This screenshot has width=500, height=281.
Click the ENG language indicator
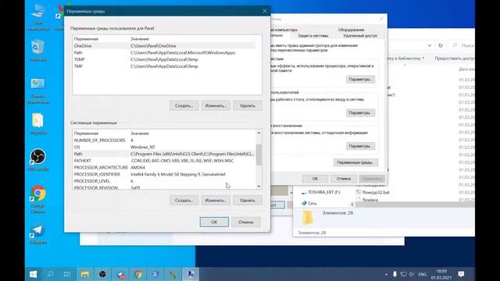tap(422, 274)
